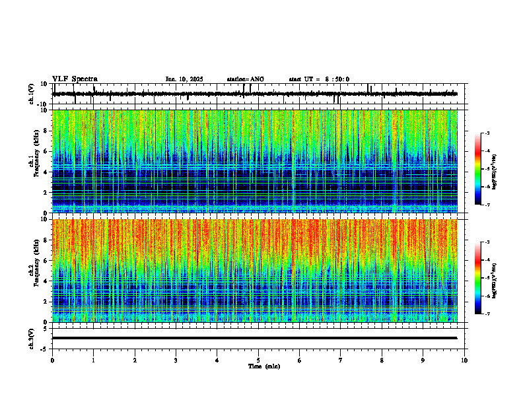523x404 pixels.
Task: Click the 'VLF Spectra' plot title
Action: point(75,79)
